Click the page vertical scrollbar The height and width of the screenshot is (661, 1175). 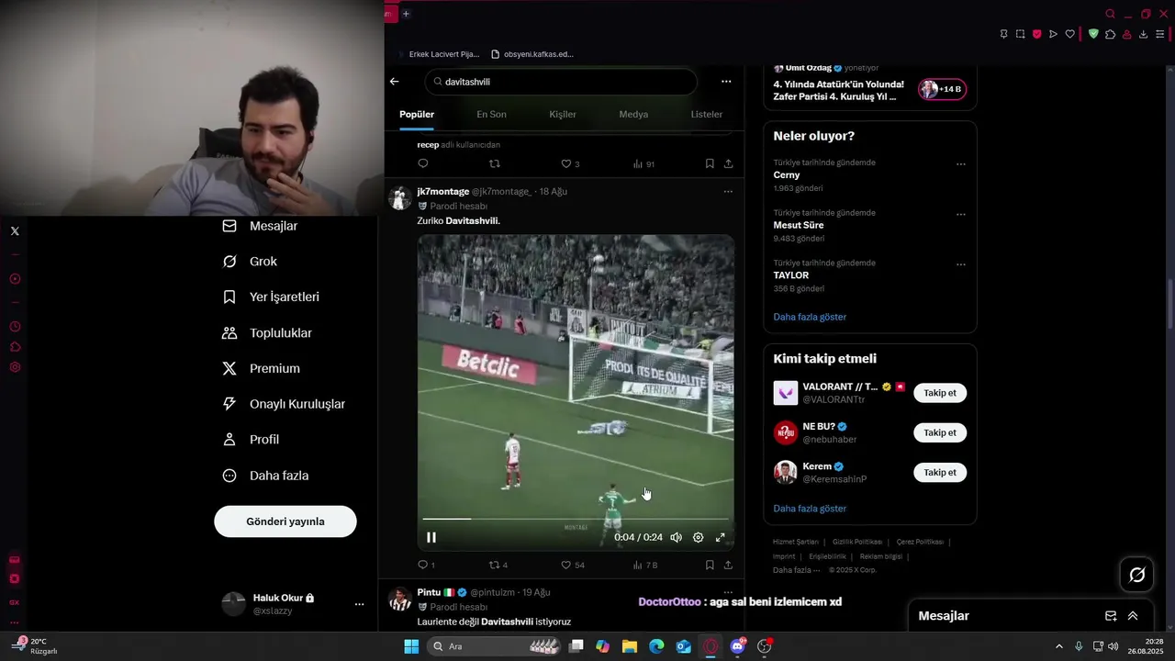pyautogui.click(x=1169, y=303)
